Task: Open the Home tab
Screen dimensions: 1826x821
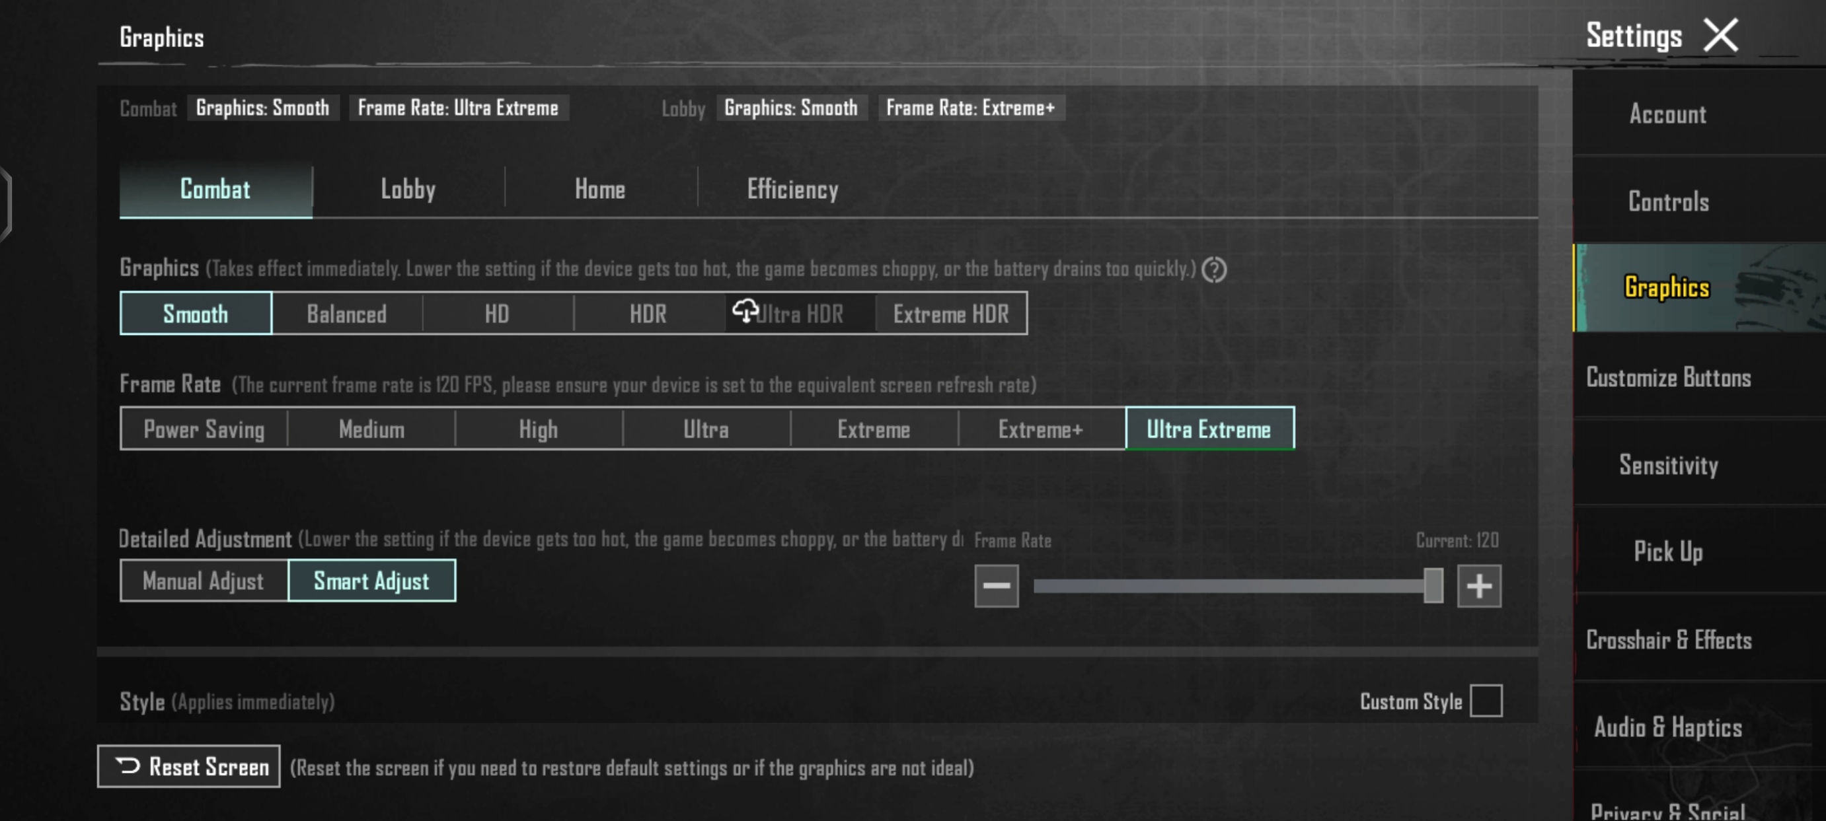Action: point(599,189)
